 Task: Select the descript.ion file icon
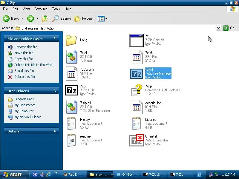[x=137, y=107]
